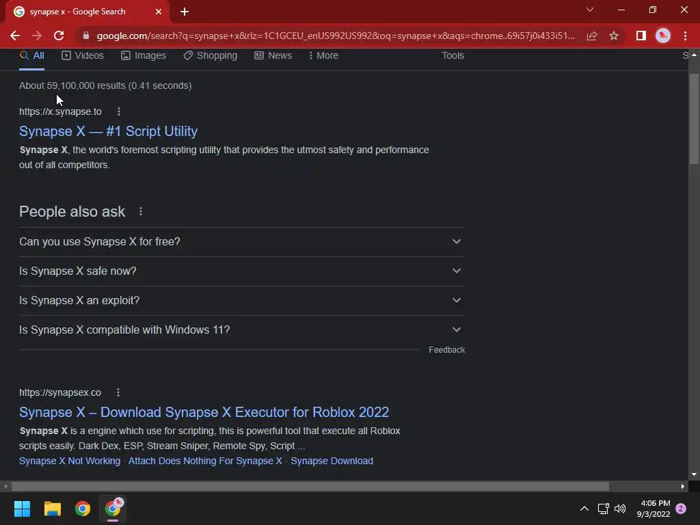The height and width of the screenshot is (525, 700).
Task: Open the active Chrome profile taskbar icon
Action: pyautogui.click(x=113, y=509)
